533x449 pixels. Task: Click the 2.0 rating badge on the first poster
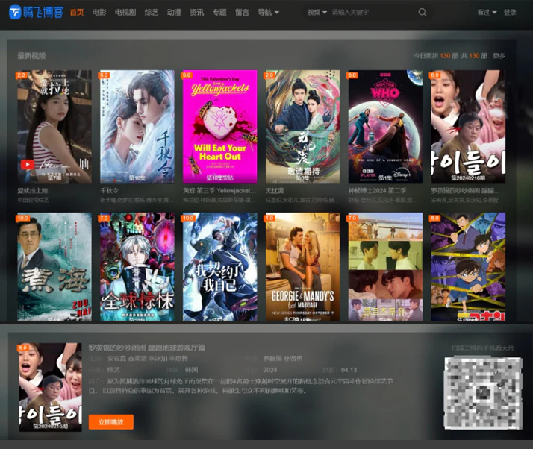coord(22,75)
